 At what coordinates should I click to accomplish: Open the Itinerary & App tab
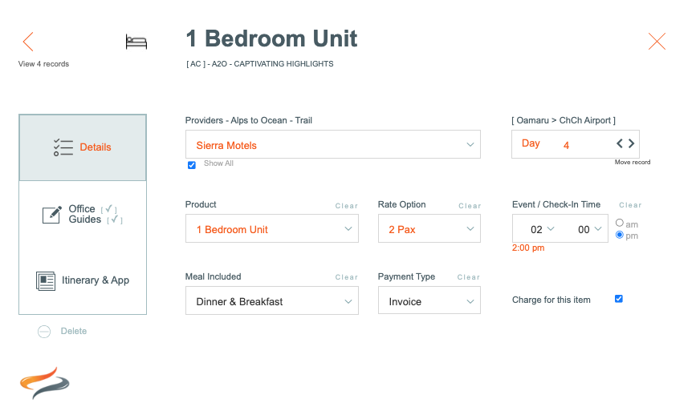tap(83, 281)
